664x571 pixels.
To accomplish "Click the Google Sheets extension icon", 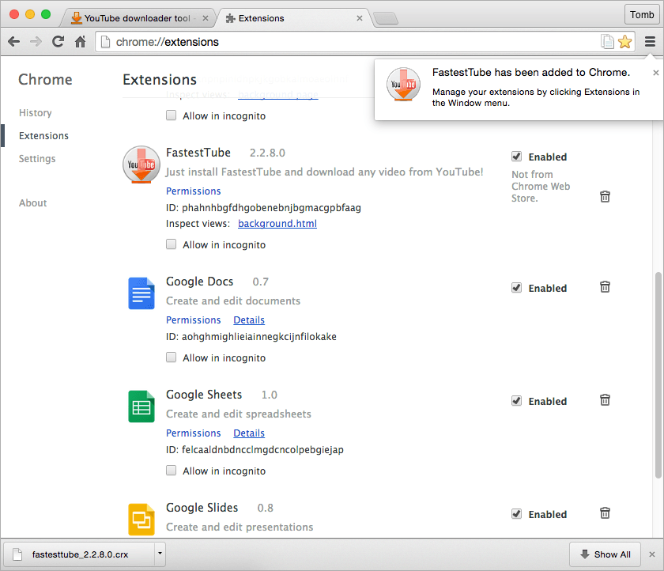I will 141,407.
